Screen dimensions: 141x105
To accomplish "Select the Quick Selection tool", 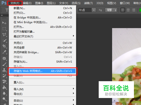I will pyautogui.click(x=4, y=40).
